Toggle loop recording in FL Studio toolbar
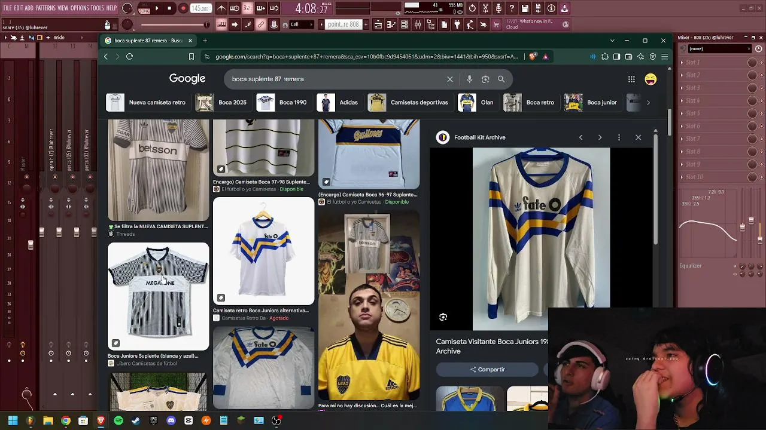766x430 pixels. pos(274,8)
